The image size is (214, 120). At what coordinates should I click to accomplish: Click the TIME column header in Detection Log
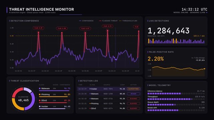80,85
